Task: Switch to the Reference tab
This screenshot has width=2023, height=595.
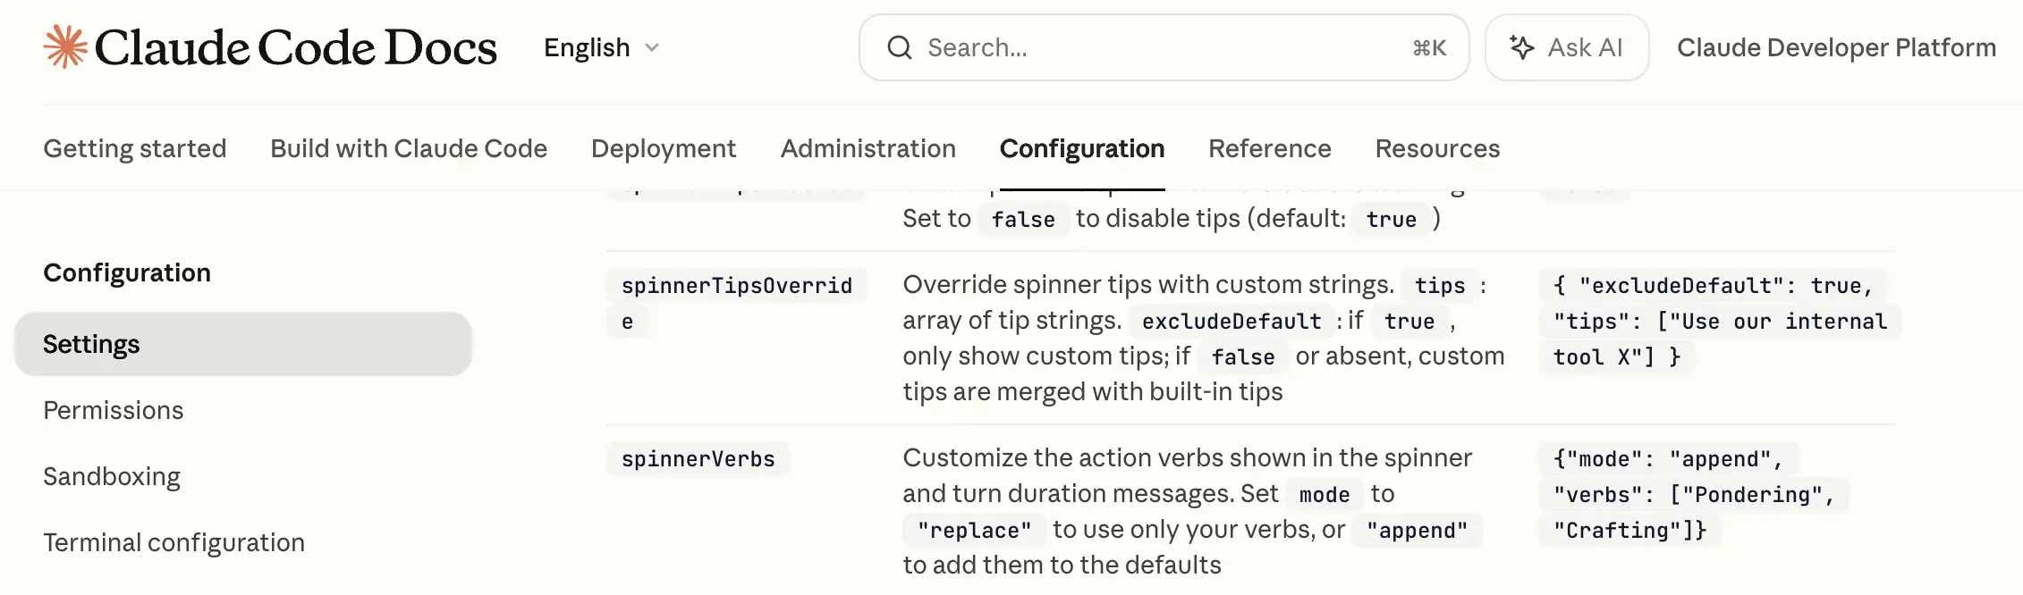Action: pos(1269,148)
